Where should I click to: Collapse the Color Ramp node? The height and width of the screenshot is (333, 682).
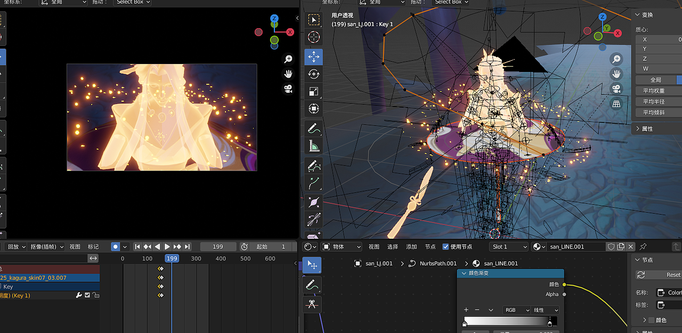(x=464, y=273)
